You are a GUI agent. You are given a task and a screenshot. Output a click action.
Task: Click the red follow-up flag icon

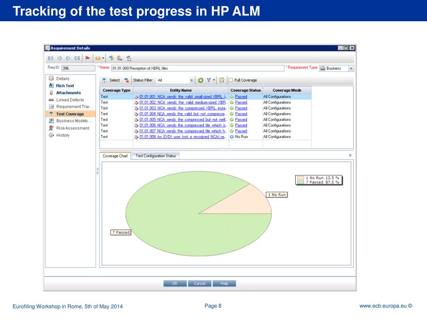(x=88, y=58)
